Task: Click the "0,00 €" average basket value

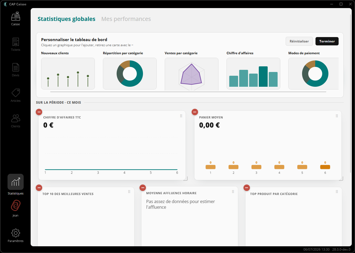Action: [209, 125]
